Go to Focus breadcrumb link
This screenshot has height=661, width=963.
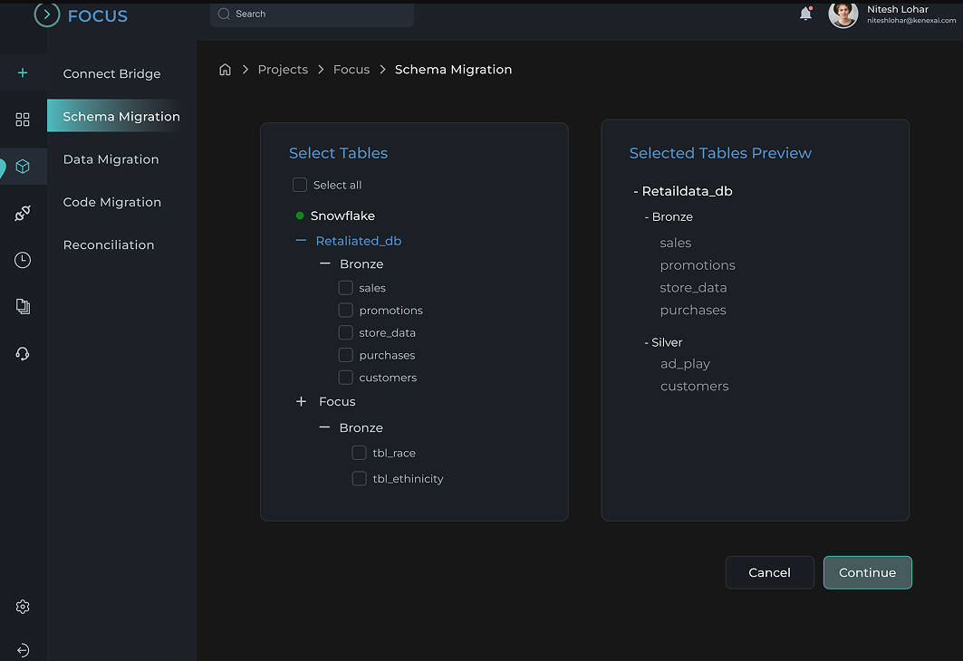pyautogui.click(x=351, y=70)
